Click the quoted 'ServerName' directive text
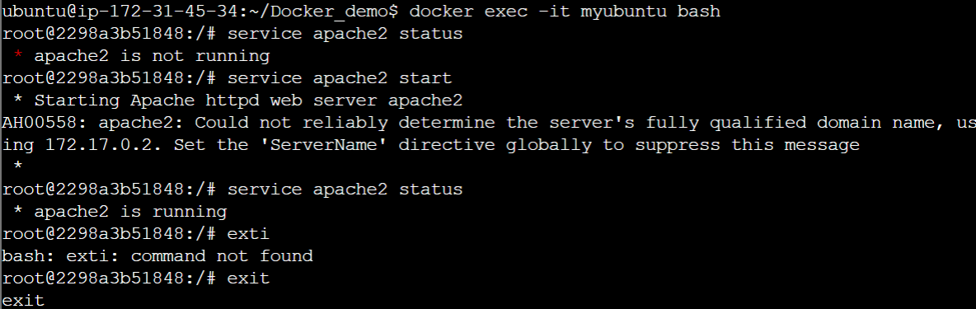The width and height of the screenshot is (976, 309). (x=324, y=145)
